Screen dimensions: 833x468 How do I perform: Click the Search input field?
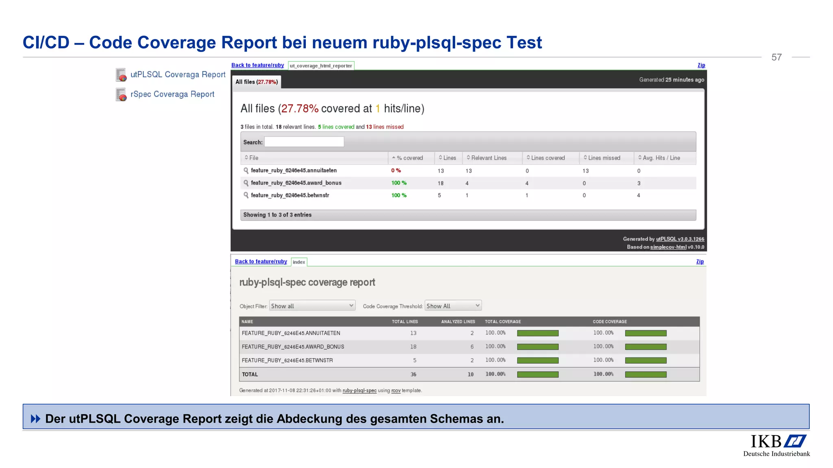point(304,142)
